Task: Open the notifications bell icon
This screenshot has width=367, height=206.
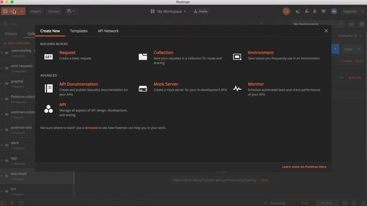Action: pos(315,11)
